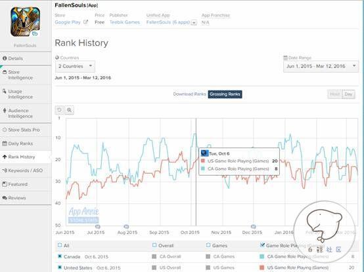
Task: Click the Date Range calendar icon
Action: [285, 58]
